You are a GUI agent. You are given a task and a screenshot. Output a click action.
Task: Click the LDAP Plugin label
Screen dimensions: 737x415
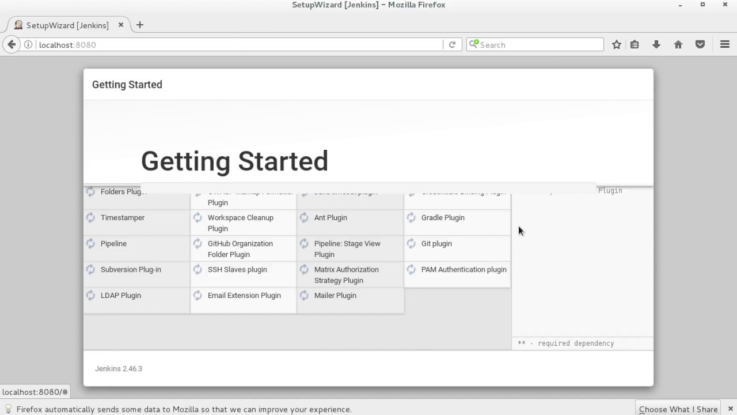click(121, 296)
